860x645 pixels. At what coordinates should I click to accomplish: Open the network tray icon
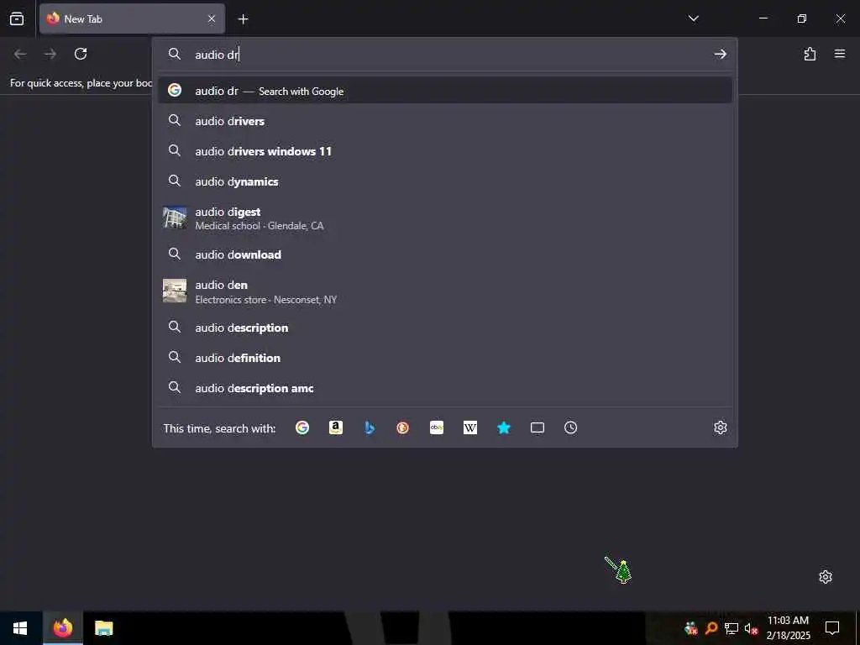pos(732,628)
